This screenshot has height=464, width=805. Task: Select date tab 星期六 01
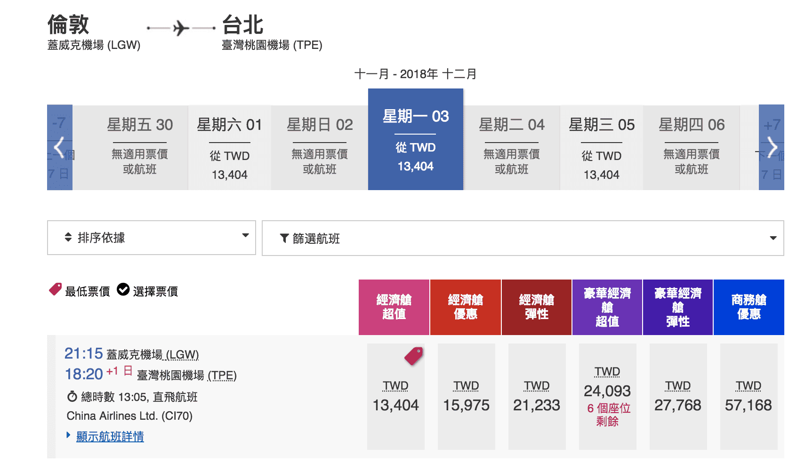click(x=230, y=147)
